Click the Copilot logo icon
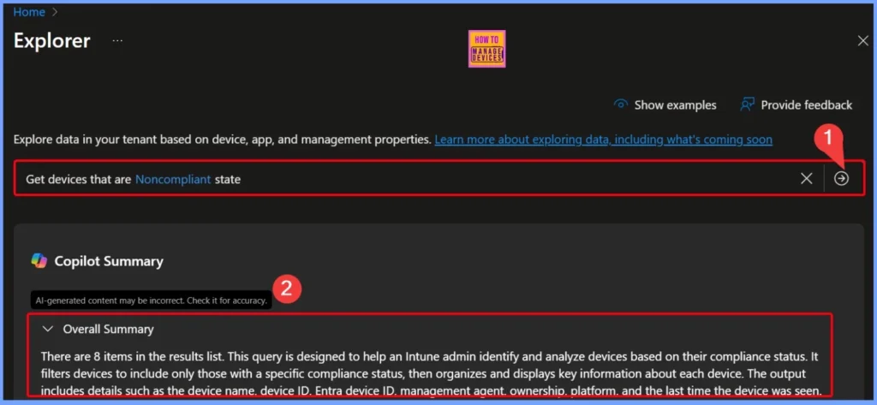The width and height of the screenshot is (877, 405). coord(39,261)
